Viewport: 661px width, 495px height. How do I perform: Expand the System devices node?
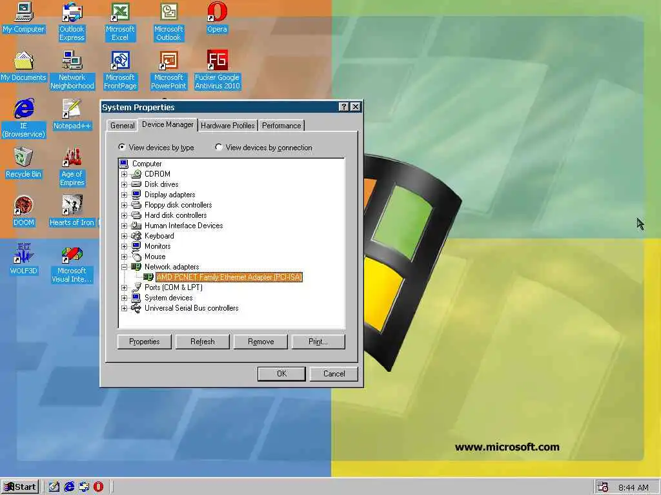[124, 298]
